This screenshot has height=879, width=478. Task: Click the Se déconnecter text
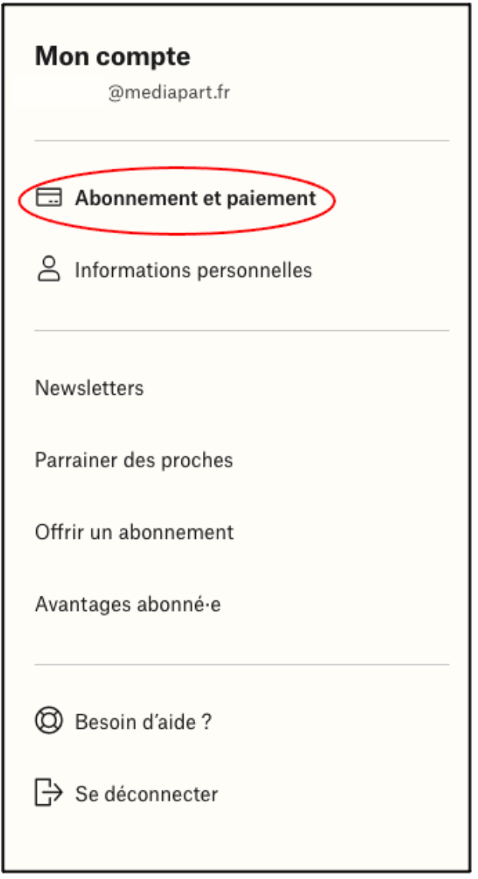click(x=147, y=794)
